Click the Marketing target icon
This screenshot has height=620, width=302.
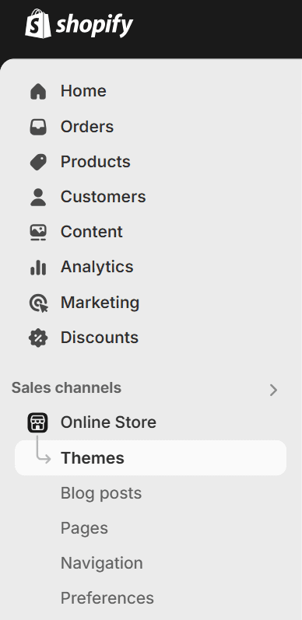point(38,303)
